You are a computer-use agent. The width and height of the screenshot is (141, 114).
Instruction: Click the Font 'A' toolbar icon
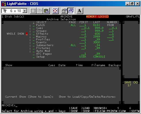[80, 11]
